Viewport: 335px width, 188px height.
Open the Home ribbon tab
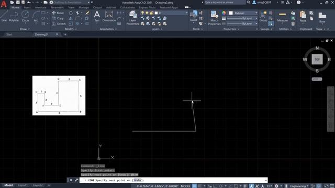(15, 7)
